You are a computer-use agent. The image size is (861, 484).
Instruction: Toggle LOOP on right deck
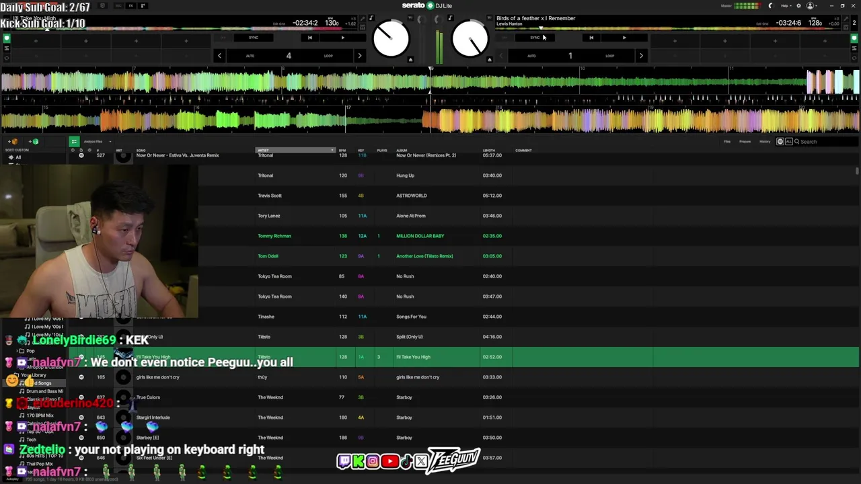pos(609,56)
